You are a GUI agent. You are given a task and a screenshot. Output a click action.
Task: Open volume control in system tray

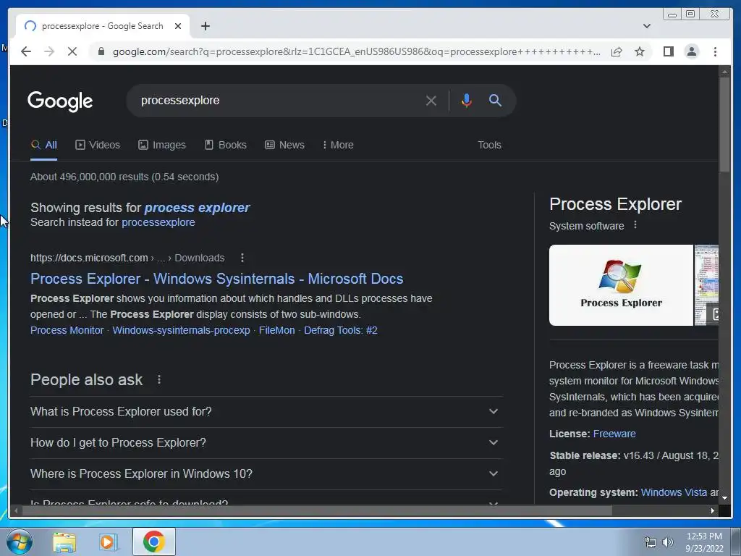tap(668, 542)
